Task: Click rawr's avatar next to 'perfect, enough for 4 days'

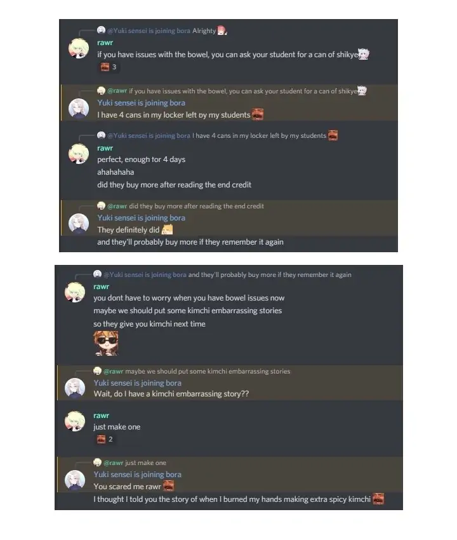Action: (x=79, y=154)
